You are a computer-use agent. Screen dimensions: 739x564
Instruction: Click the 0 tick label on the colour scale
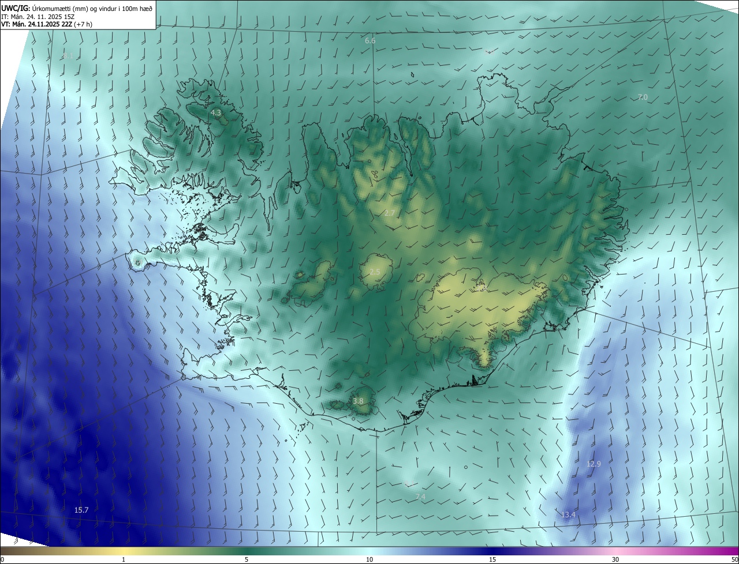point(2,559)
